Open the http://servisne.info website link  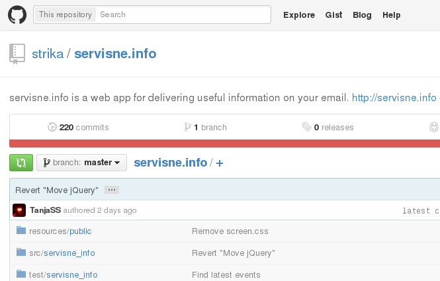[394, 98]
